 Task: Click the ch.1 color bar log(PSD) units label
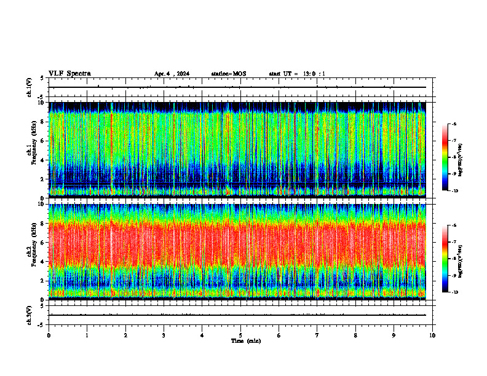tap(461, 160)
